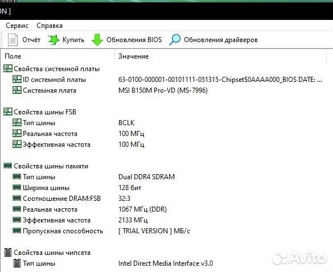Select the Dual DDR4 SDRAM value

(x=146, y=177)
